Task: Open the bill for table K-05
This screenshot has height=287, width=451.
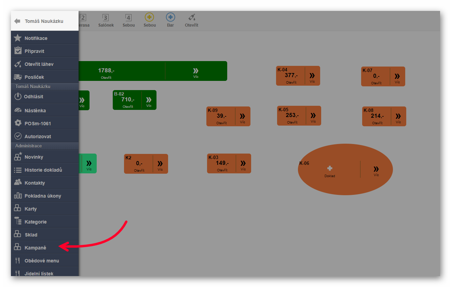Action: point(292,116)
